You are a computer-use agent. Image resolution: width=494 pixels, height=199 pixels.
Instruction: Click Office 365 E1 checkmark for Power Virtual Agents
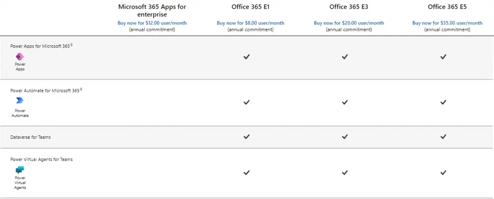[247, 172]
